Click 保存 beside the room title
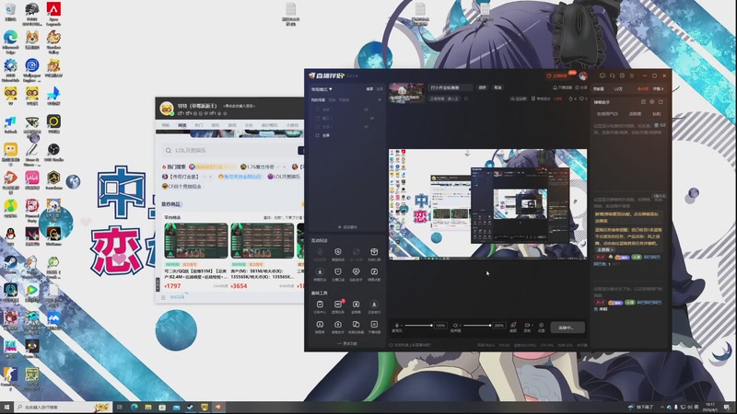Viewport: 737px width, 414px height. point(482,87)
